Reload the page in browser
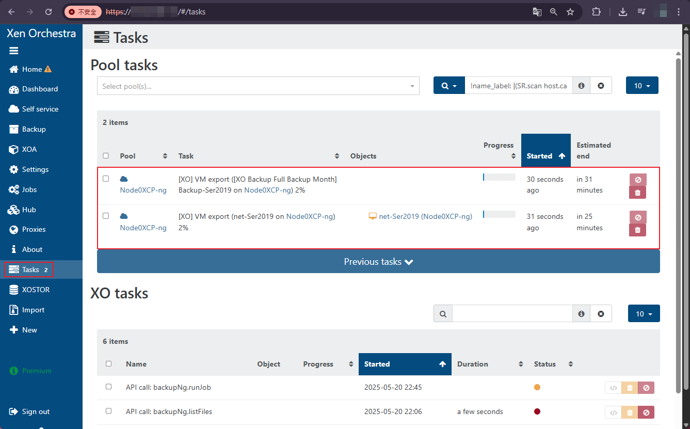 tap(49, 11)
